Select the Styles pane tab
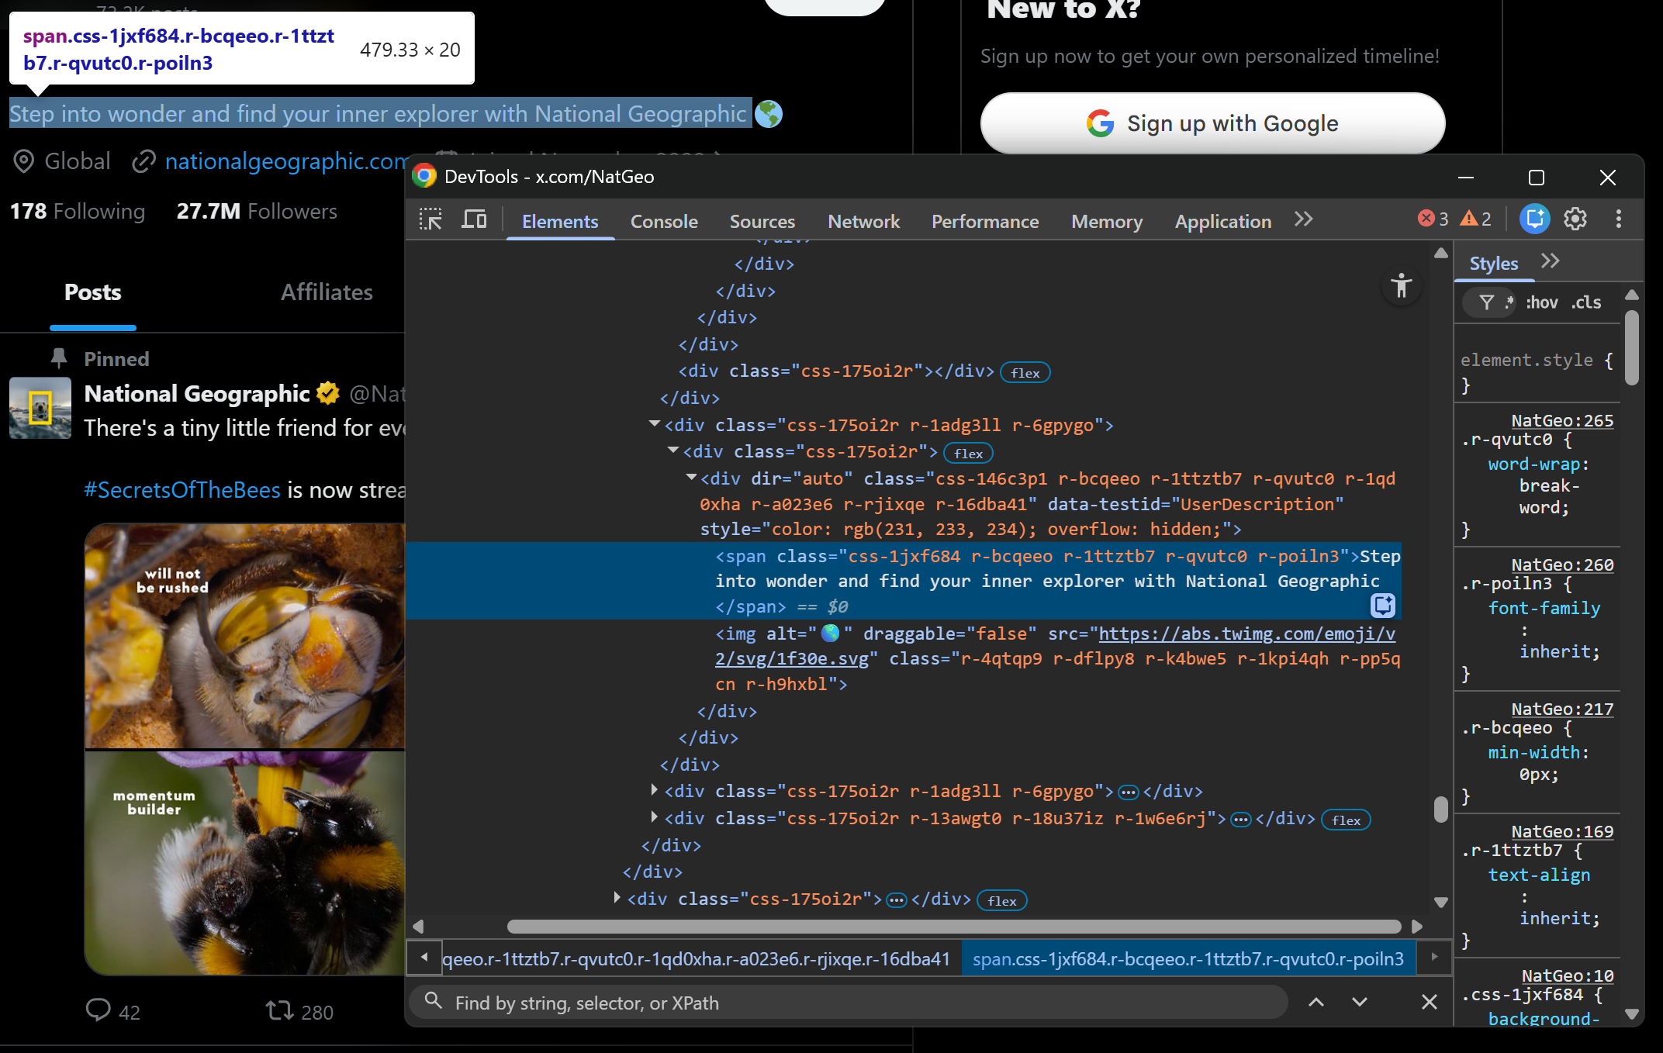This screenshot has width=1663, height=1053. click(x=1494, y=264)
